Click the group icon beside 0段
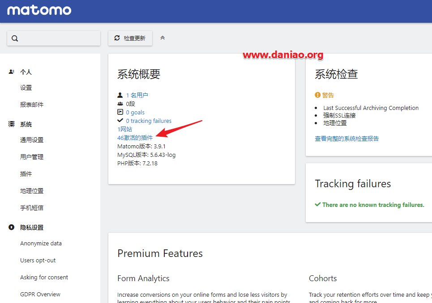The width and height of the screenshot is (432, 303). [x=120, y=104]
